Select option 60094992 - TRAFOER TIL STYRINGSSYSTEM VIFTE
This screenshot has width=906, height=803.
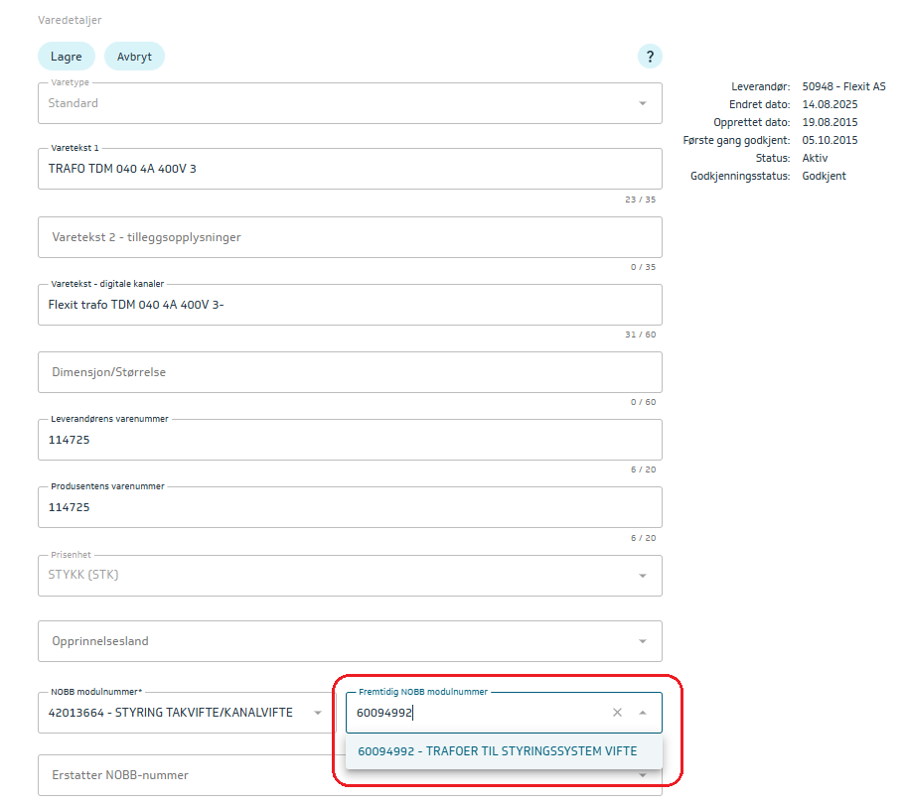[x=498, y=751]
